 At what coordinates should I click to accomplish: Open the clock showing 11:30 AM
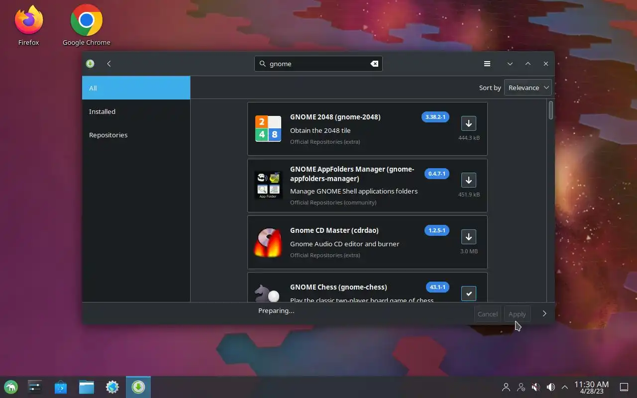pyautogui.click(x=591, y=387)
